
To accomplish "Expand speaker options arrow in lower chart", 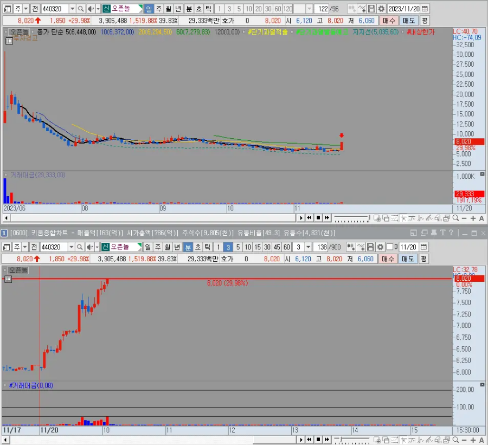I will point(97,247).
